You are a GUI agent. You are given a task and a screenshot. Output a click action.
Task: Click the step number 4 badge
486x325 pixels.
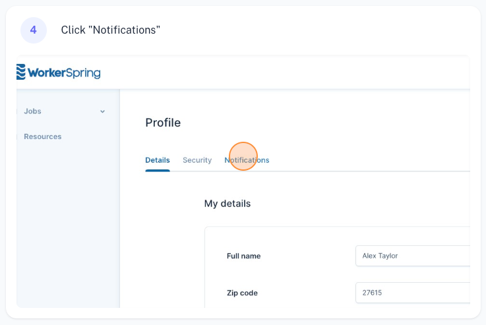tap(33, 30)
